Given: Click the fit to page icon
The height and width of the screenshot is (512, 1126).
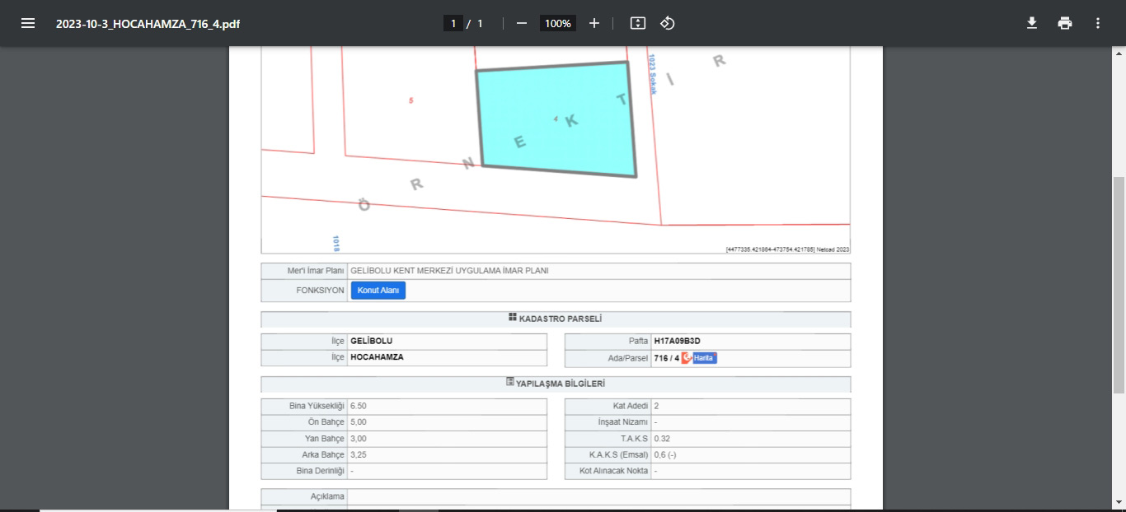Looking at the screenshot, I should tap(637, 23).
